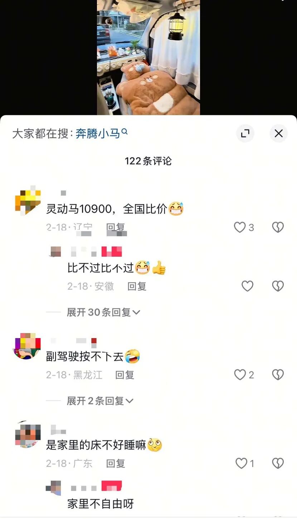Reply to the 黑龙江 user's comment
297x519 pixels.
[125, 375]
